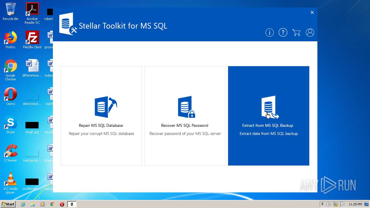Select the differentwe... Word document on desktop

coord(32,68)
